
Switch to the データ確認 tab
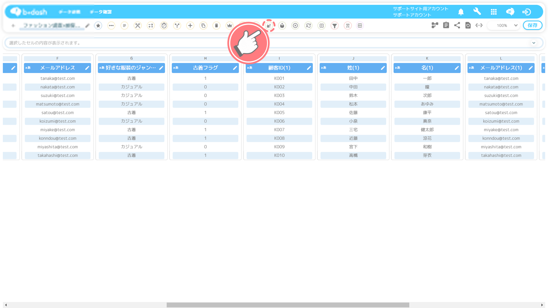(x=101, y=12)
